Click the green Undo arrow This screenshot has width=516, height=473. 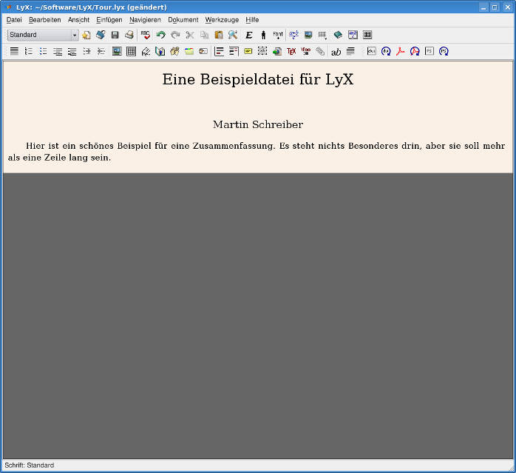(x=161, y=35)
